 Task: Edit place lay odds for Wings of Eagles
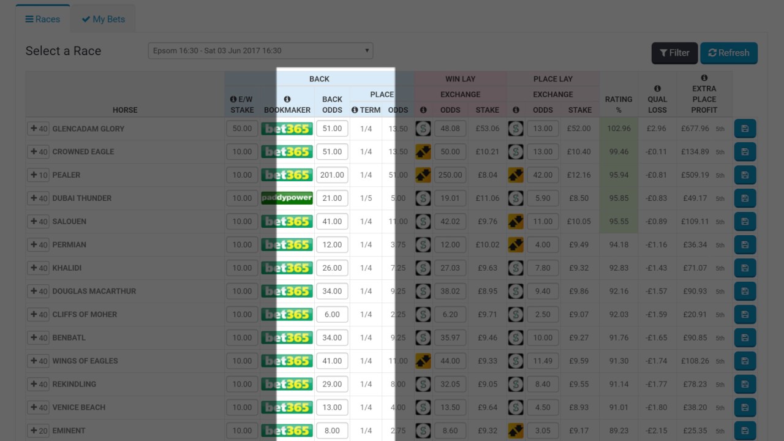click(543, 361)
